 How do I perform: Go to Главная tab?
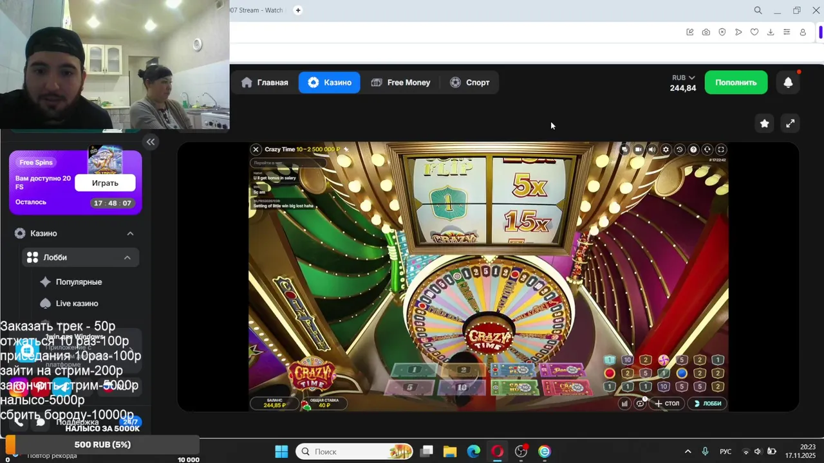click(265, 82)
